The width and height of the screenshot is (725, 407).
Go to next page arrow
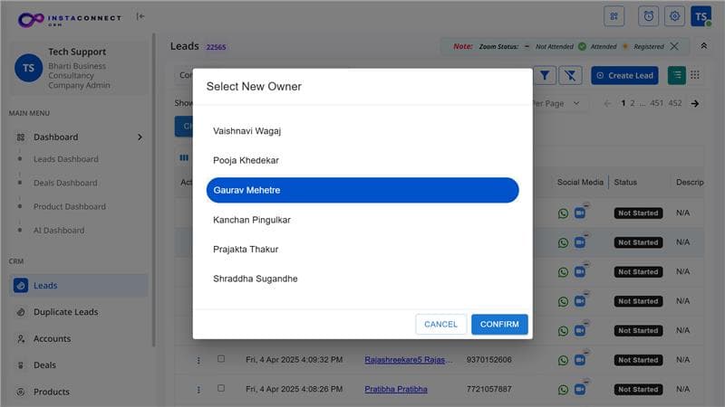(695, 103)
